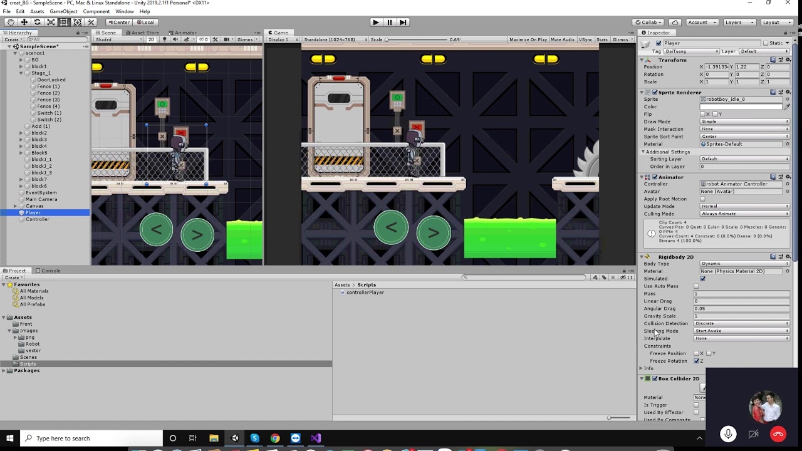
Task: Collapse the Stage_1 hierarchy node
Action: click(x=21, y=73)
